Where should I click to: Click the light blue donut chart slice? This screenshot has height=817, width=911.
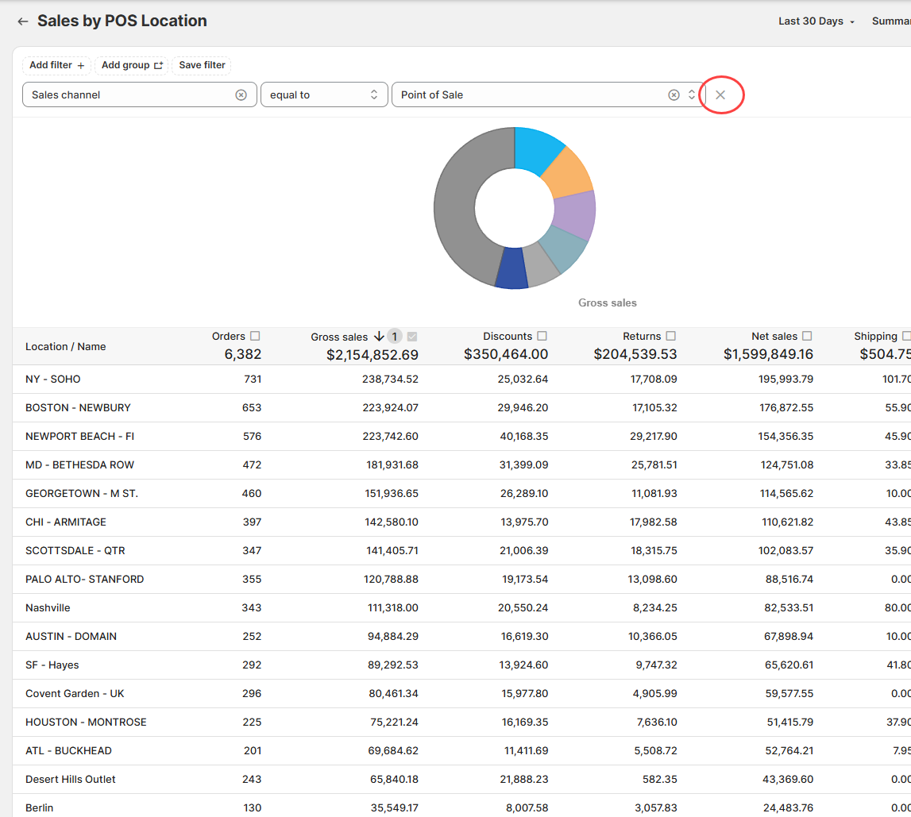click(536, 148)
